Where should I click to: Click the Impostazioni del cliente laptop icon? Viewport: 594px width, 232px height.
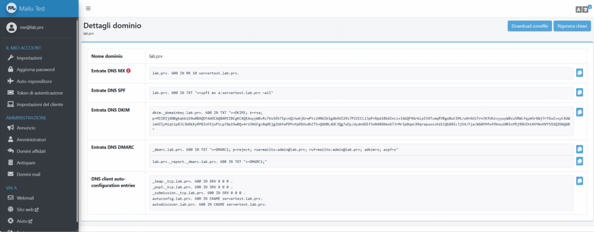(x=10, y=104)
